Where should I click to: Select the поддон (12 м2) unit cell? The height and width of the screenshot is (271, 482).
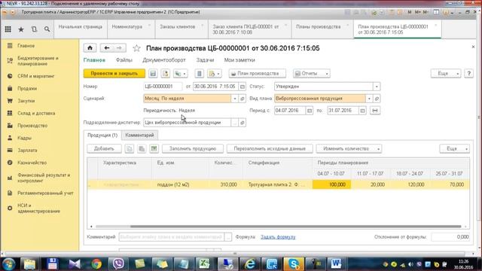[x=182, y=184]
